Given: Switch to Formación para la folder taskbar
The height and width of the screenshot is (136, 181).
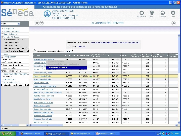Looking at the screenshot, I should click(x=82, y=134).
